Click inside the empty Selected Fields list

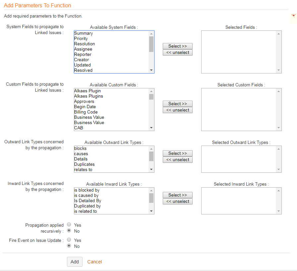click(239, 52)
